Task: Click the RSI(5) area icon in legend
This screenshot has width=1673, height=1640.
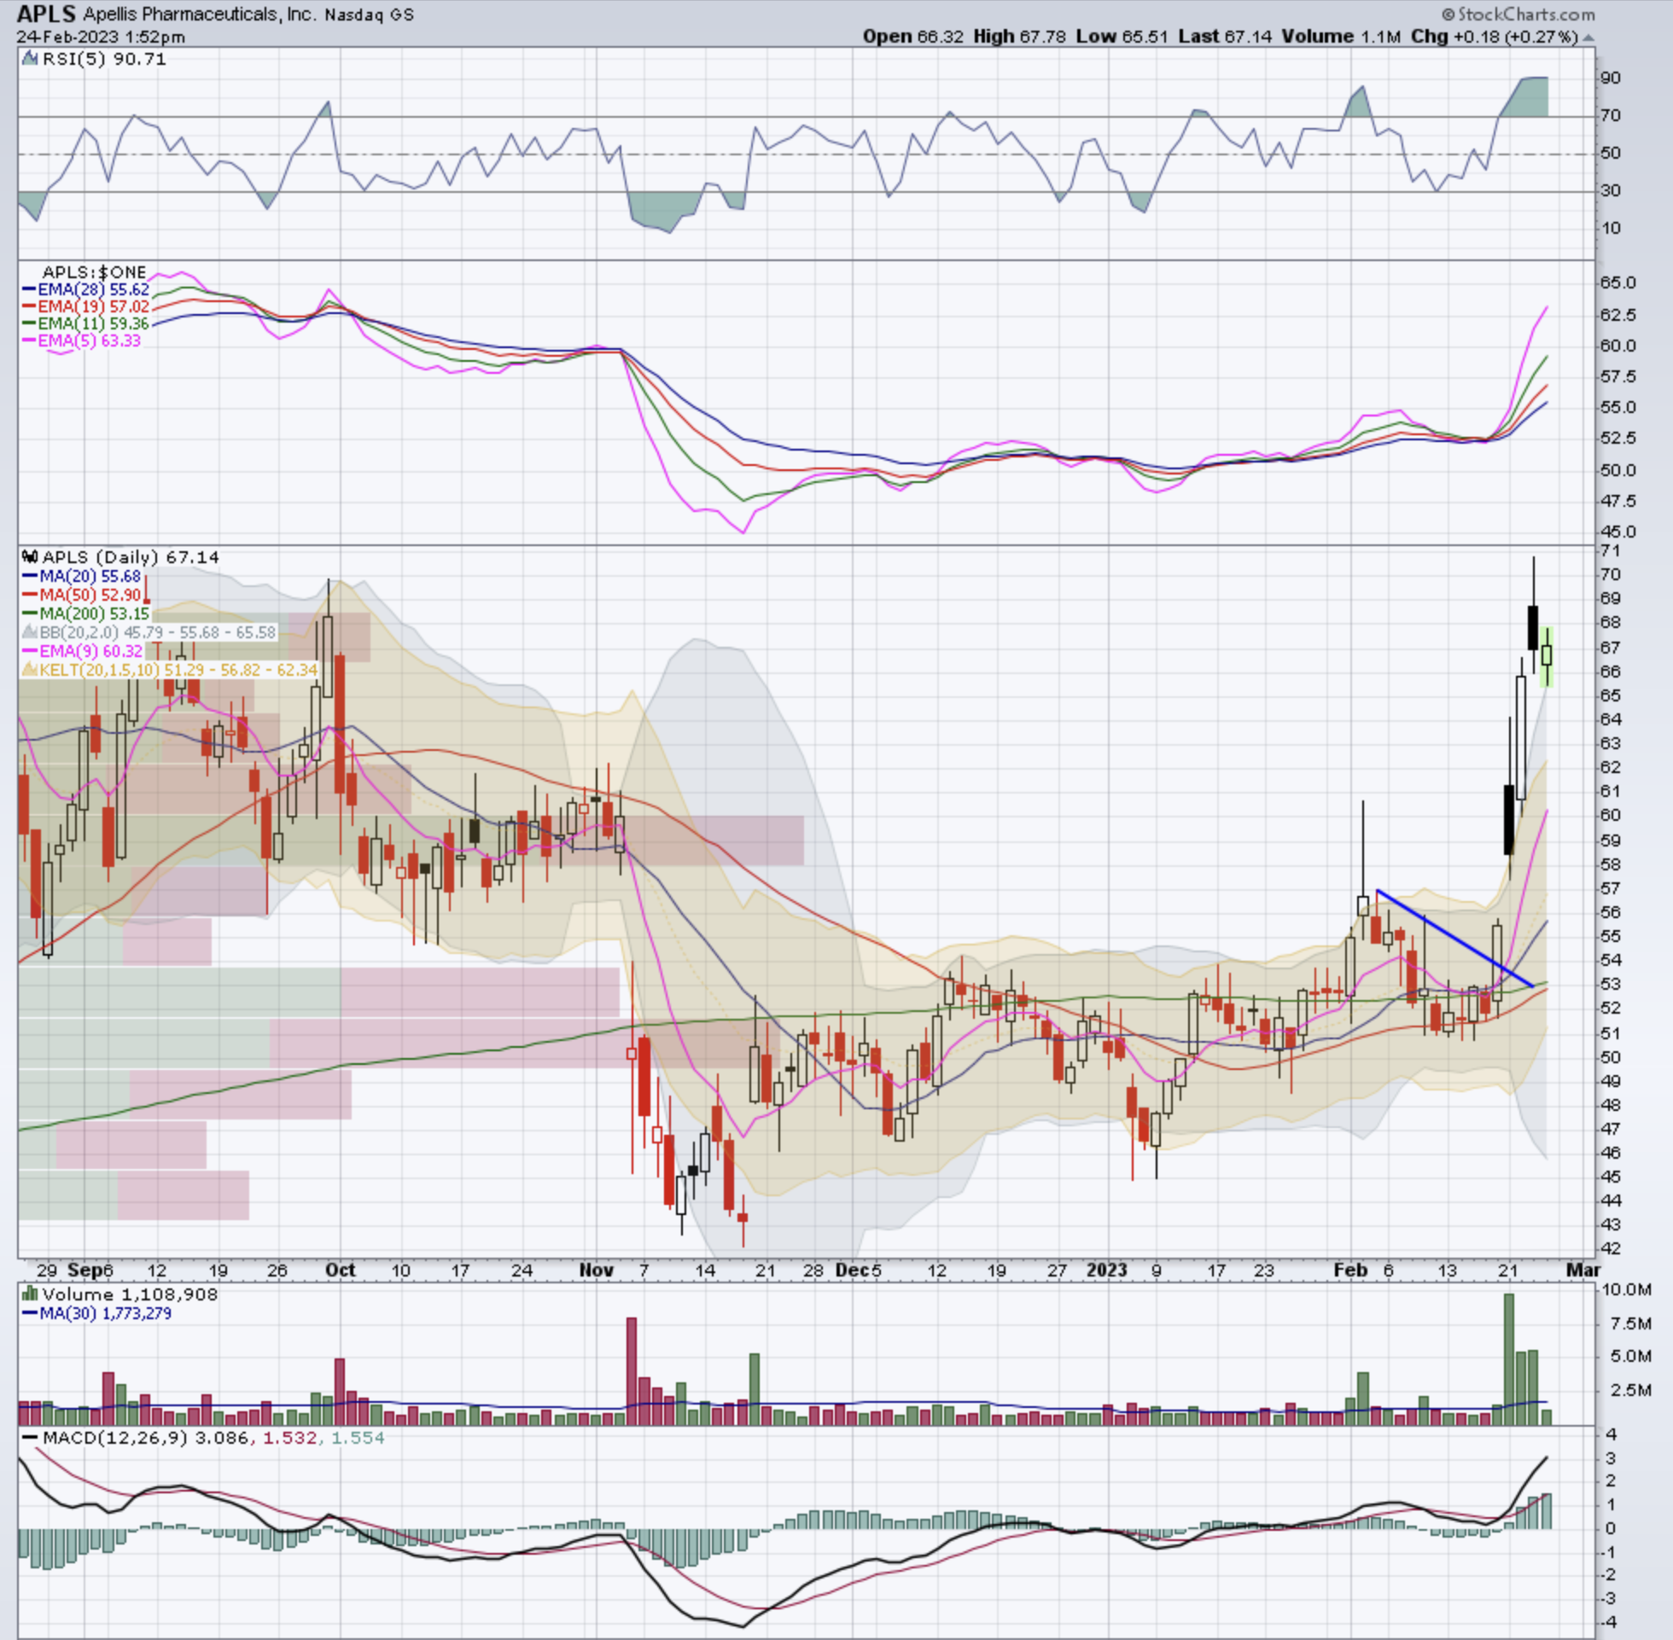Action: [x=30, y=60]
